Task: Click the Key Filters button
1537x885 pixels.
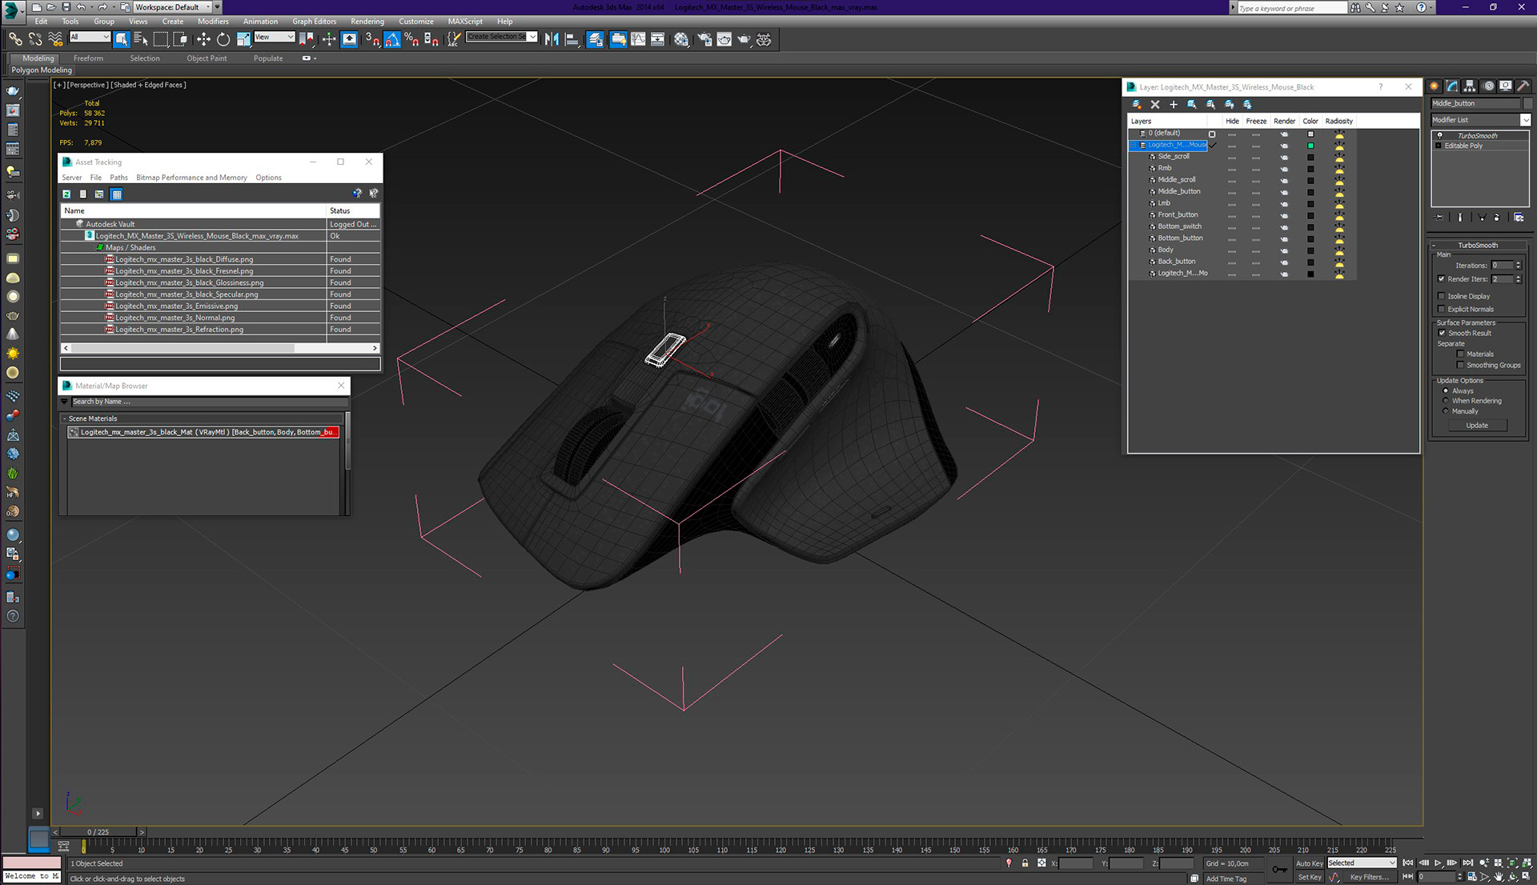Action: [1369, 877]
